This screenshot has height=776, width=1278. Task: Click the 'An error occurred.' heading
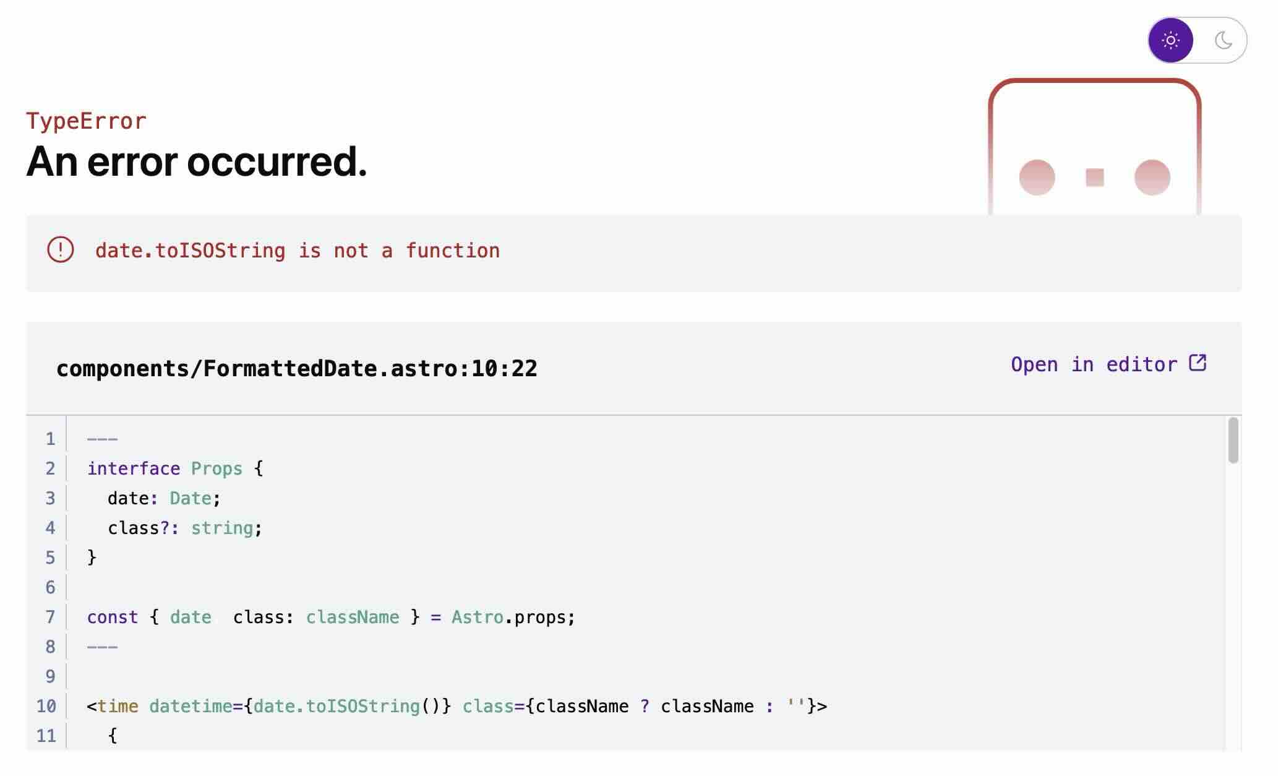[197, 162]
